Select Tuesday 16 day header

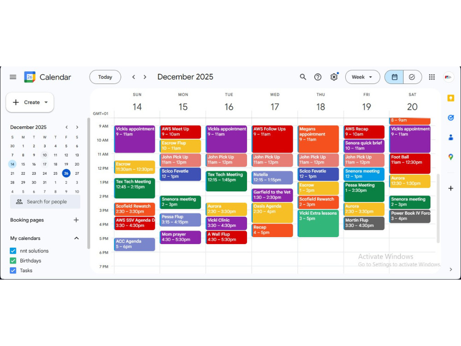[229, 107]
